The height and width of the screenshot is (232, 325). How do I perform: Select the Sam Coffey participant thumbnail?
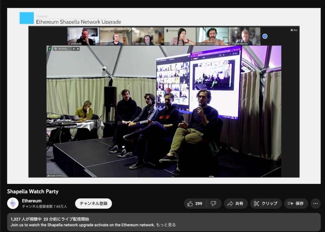[x=148, y=36]
